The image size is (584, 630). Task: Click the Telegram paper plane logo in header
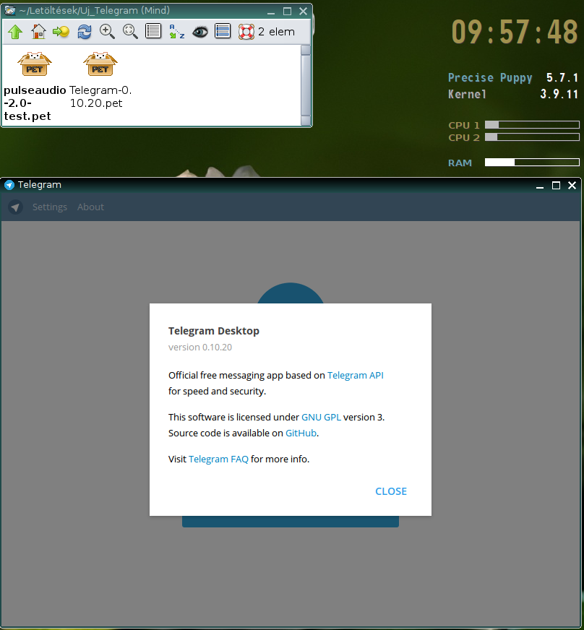pyautogui.click(x=16, y=207)
